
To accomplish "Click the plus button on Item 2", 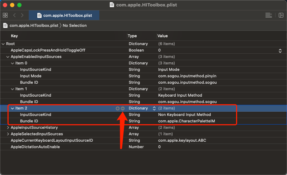I will [118, 108].
